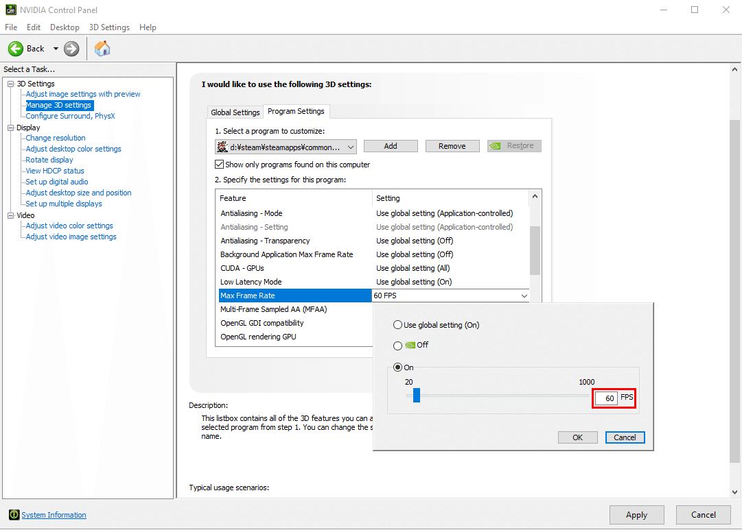Click the feature list scrollbar thumb
Image resolution: width=742 pixels, height=530 pixels.
point(535,250)
